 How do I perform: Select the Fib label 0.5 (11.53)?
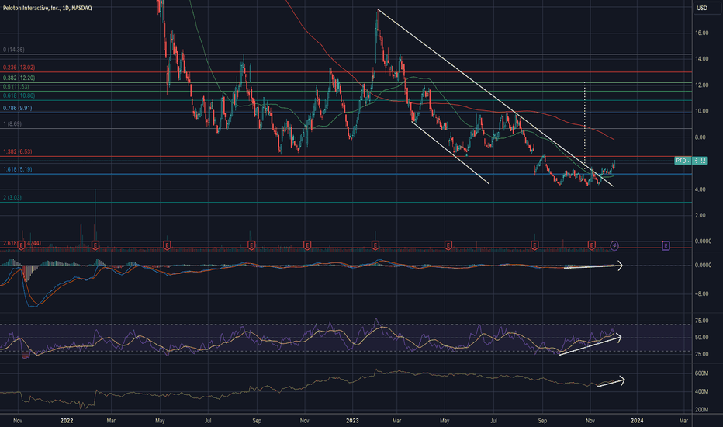pyautogui.click(x=16, y=87)
